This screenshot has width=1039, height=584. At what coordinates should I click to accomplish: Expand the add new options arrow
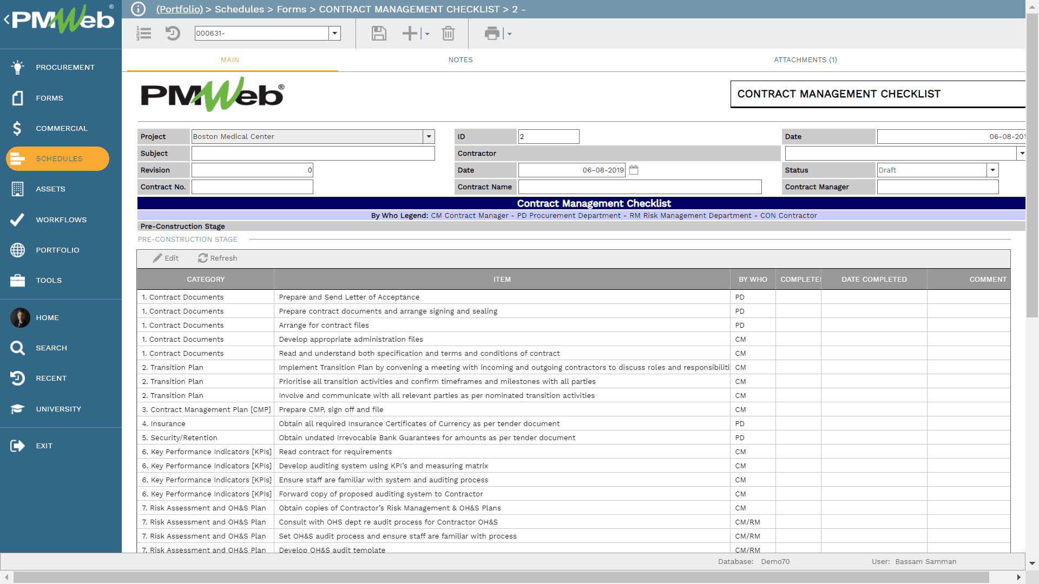point(427,34)
